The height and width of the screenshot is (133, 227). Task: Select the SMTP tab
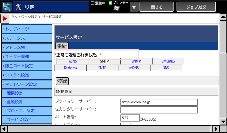[x=104, y=61]
